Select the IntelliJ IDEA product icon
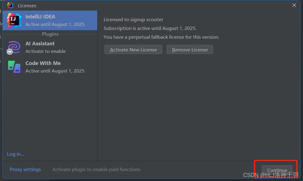The height and width of the screenshot is (181, 303). point(14,21)
